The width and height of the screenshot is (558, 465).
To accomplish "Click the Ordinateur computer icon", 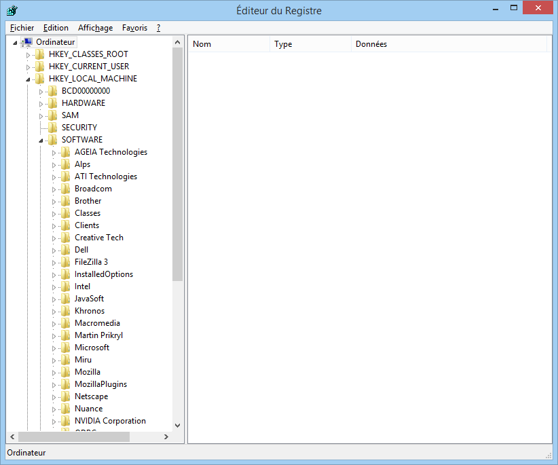I will coord(26,42).
